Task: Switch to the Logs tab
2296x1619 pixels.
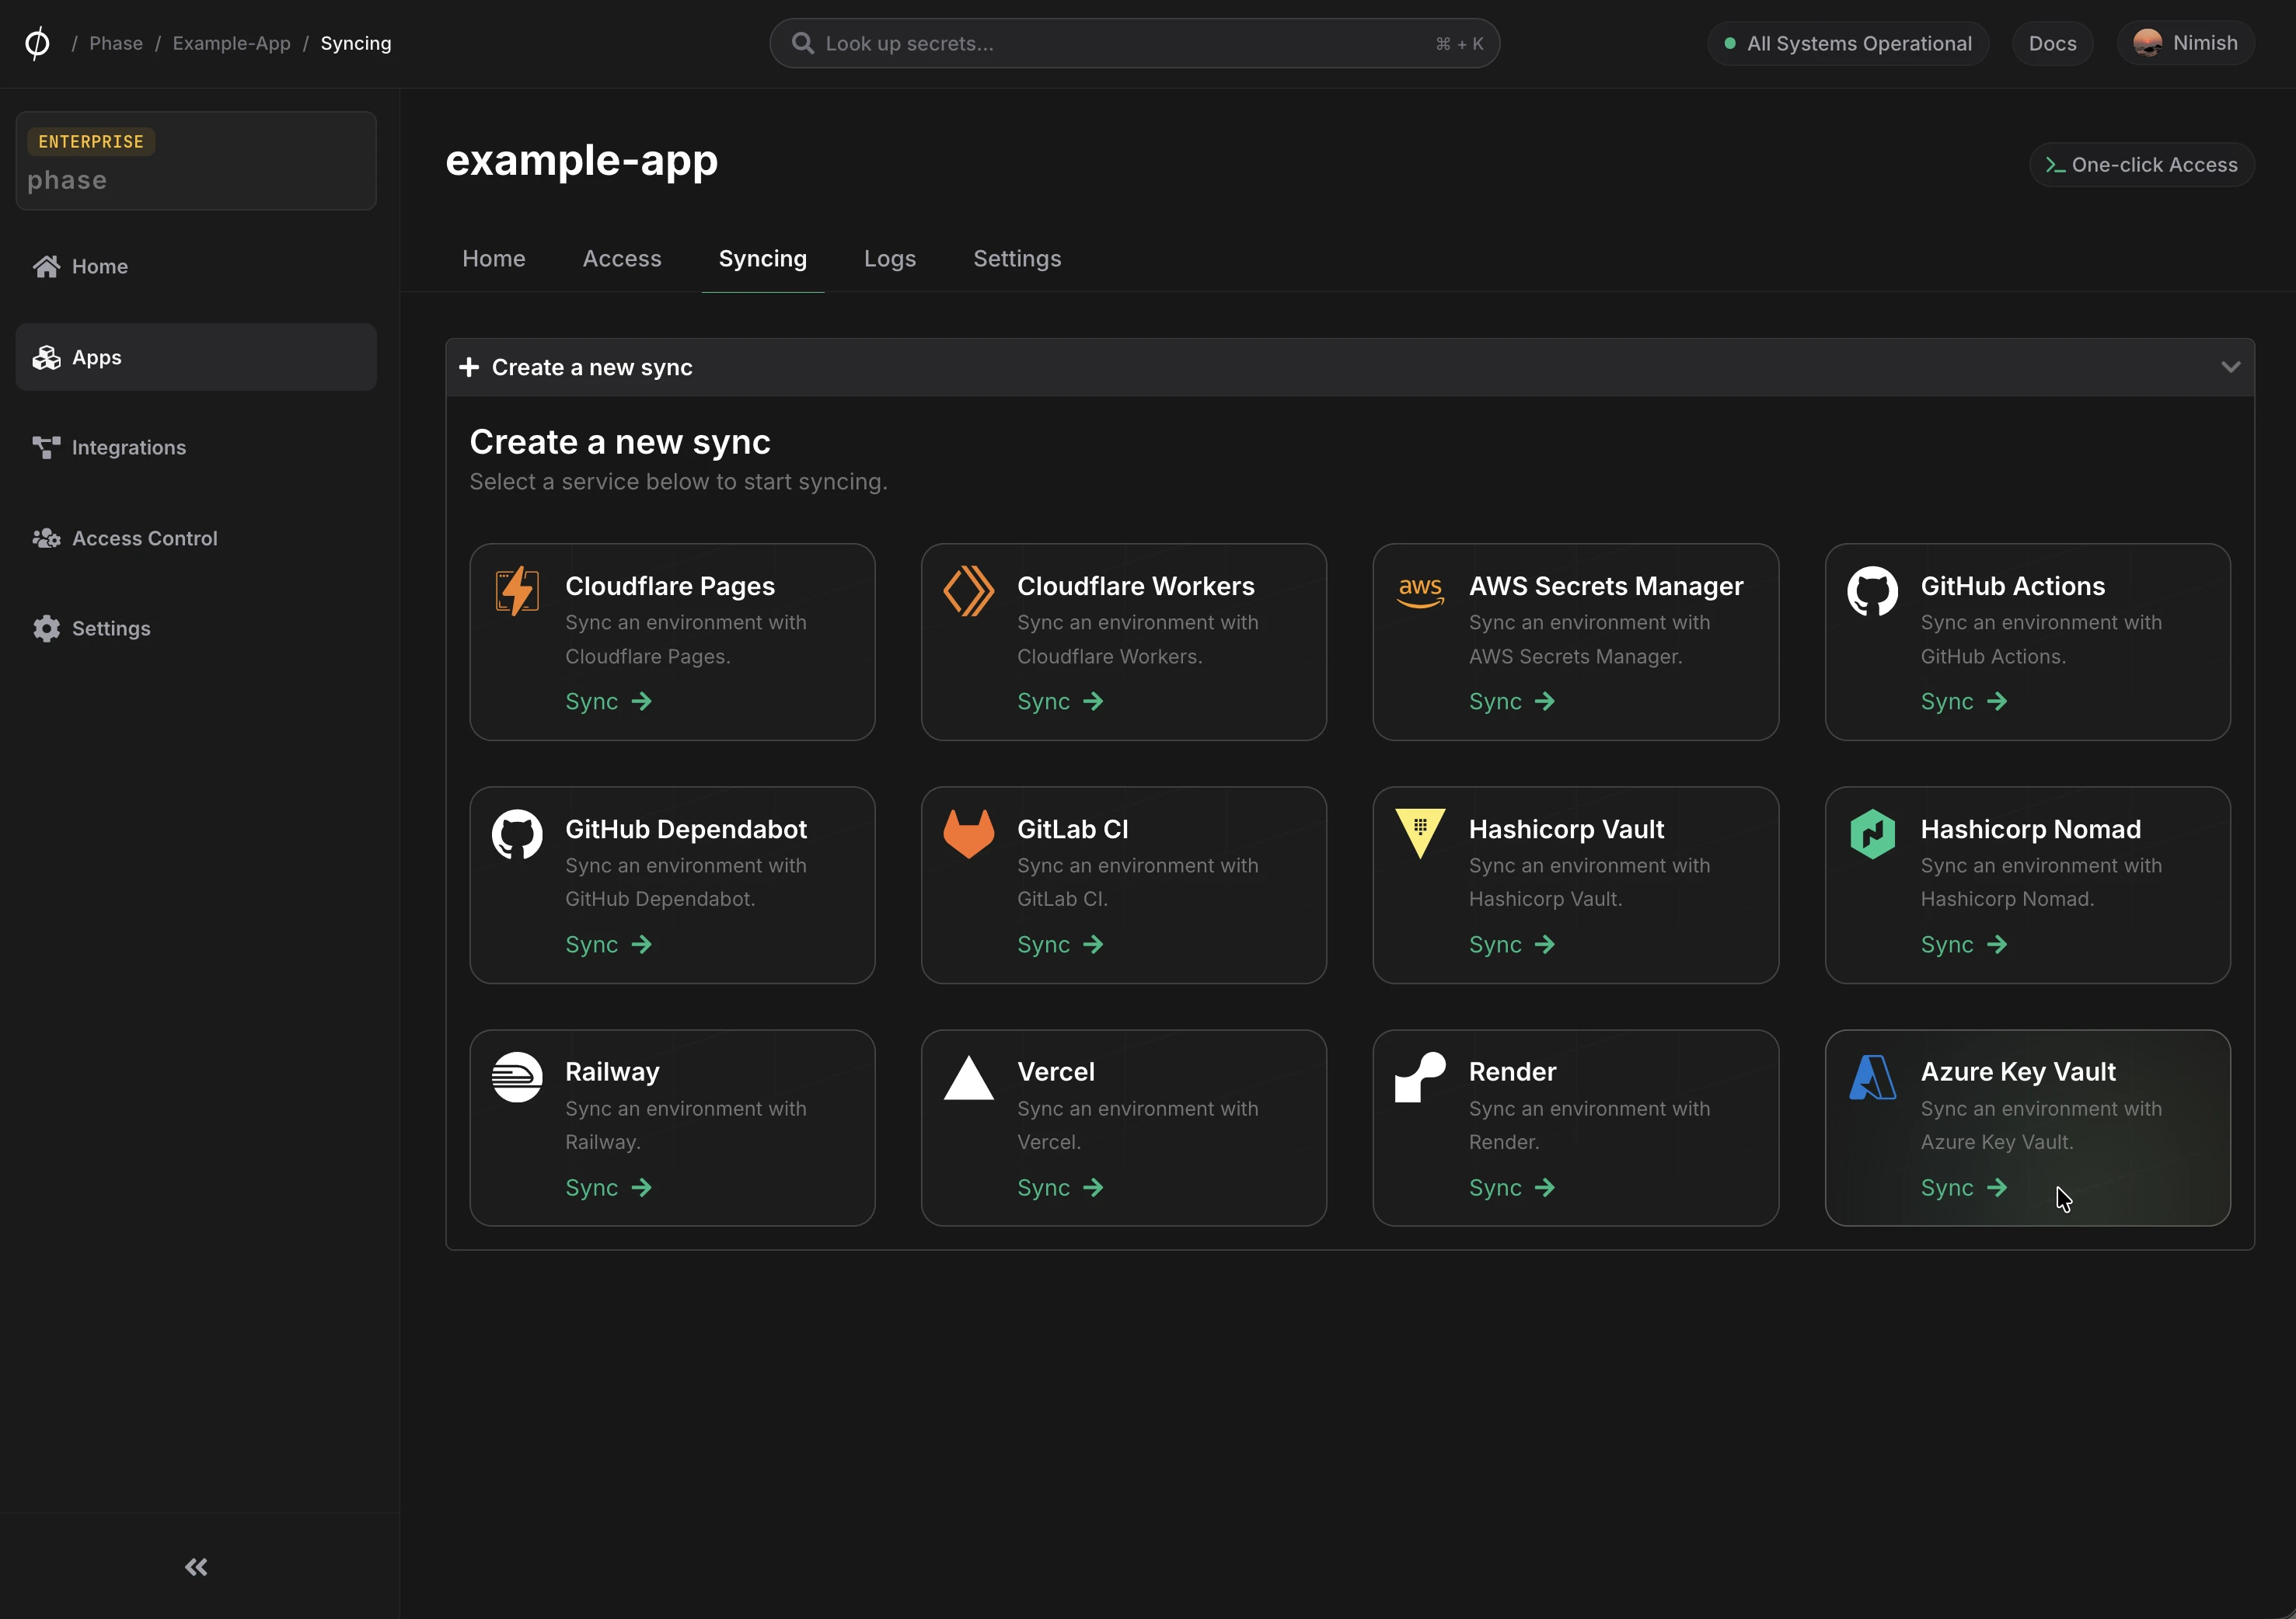Action: [889, 258]
